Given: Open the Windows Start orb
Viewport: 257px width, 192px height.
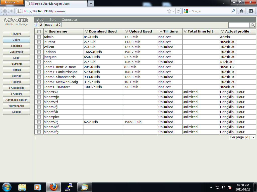Looking at the screenshot, I should click(7, 187).
